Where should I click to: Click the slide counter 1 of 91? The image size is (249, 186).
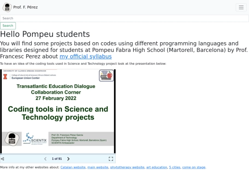(57, 158)
